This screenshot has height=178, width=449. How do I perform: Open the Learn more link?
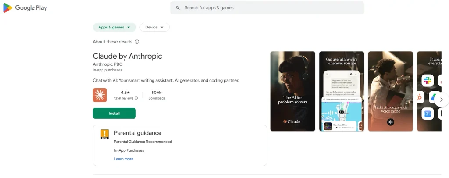click(124, 159)
